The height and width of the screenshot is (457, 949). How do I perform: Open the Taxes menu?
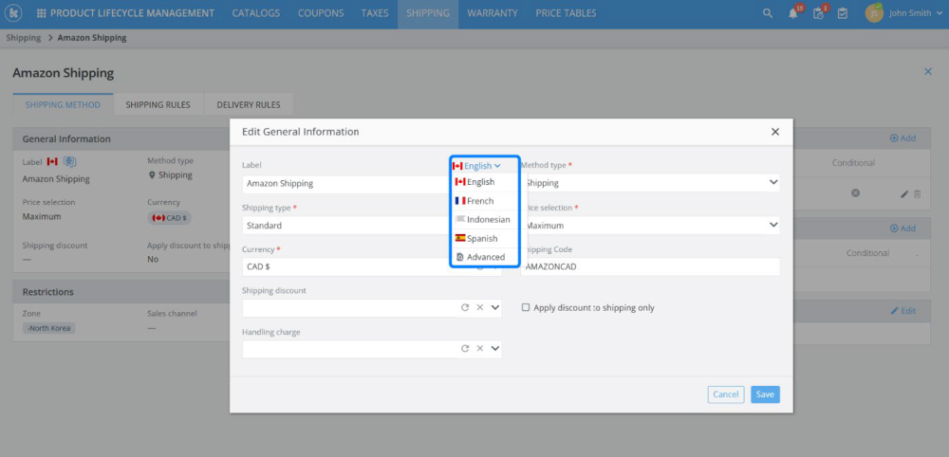pos(375,13)
